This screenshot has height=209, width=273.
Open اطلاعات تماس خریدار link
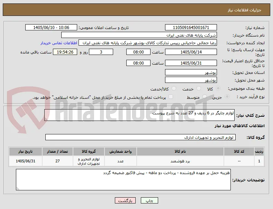[x=59, y=43]
